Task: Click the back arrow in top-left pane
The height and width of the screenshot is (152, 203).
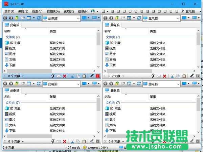Action: pos(5,18)
